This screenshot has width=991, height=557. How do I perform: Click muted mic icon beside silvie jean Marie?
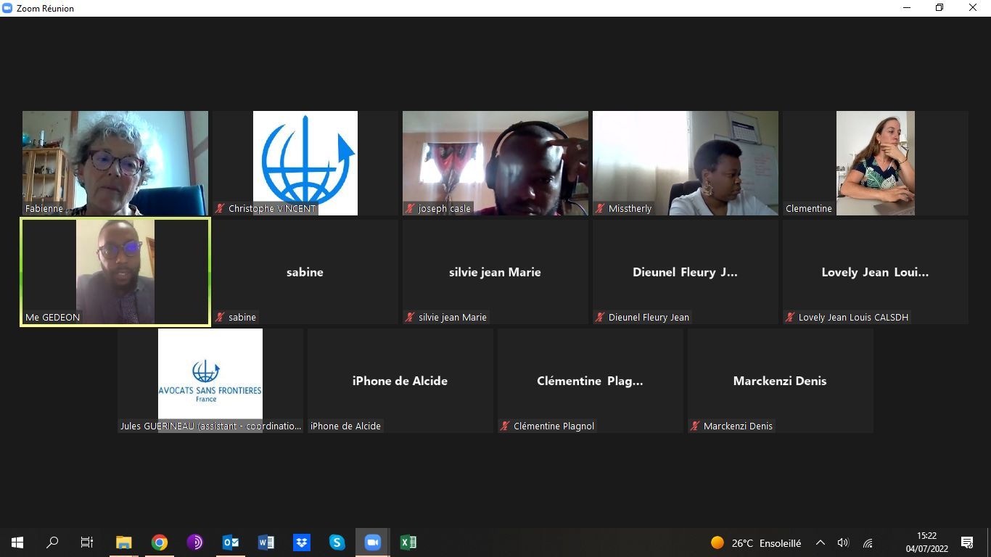[411, 317]
